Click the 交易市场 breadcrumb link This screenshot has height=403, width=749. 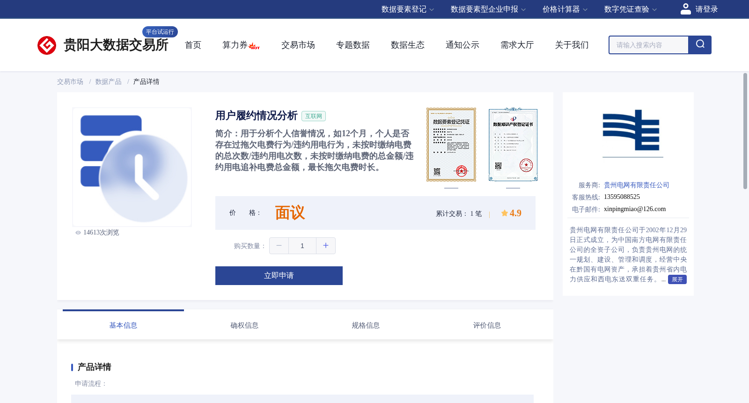click(x=70, y=82)
